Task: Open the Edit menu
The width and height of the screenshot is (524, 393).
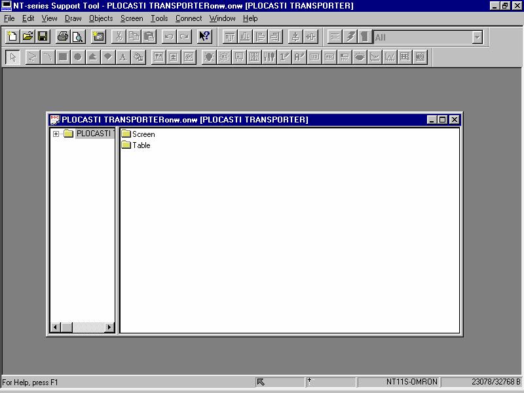Action: tap(28, 18)
